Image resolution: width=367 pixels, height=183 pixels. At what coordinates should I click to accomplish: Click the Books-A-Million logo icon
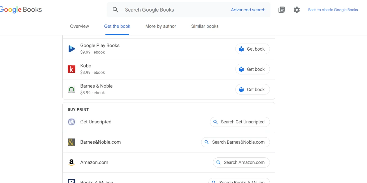pos(71,181)
